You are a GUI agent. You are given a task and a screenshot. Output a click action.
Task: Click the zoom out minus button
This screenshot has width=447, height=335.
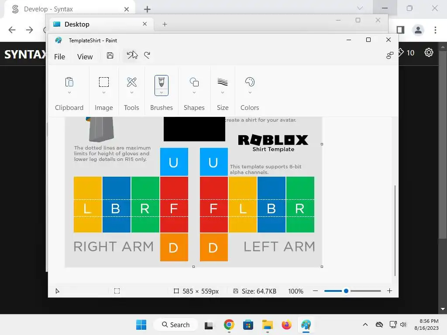pos(315,291)
